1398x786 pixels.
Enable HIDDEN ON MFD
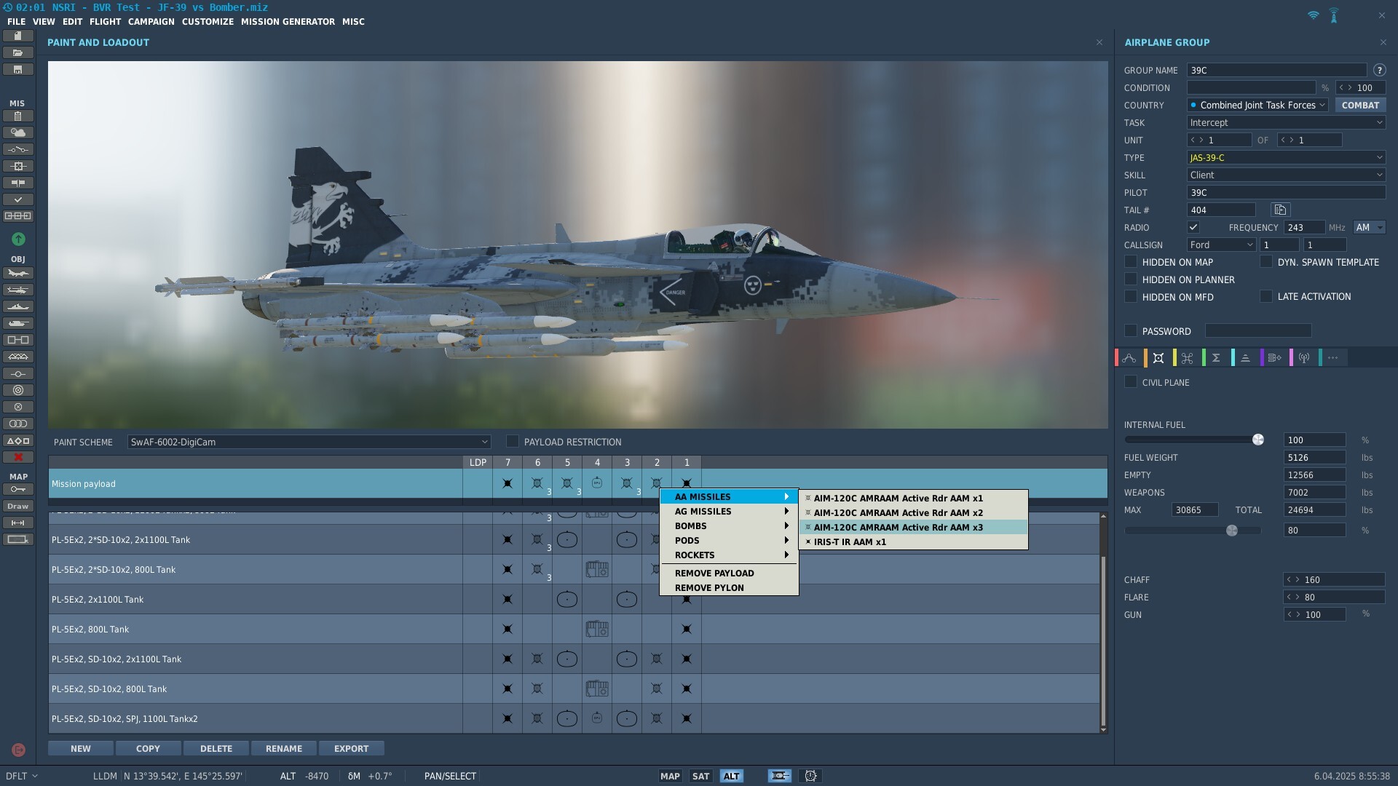[1131, 296]
